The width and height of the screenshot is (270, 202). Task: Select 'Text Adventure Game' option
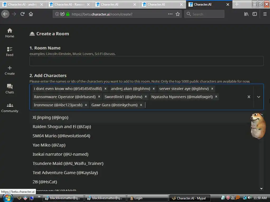[x=144, y=173]
